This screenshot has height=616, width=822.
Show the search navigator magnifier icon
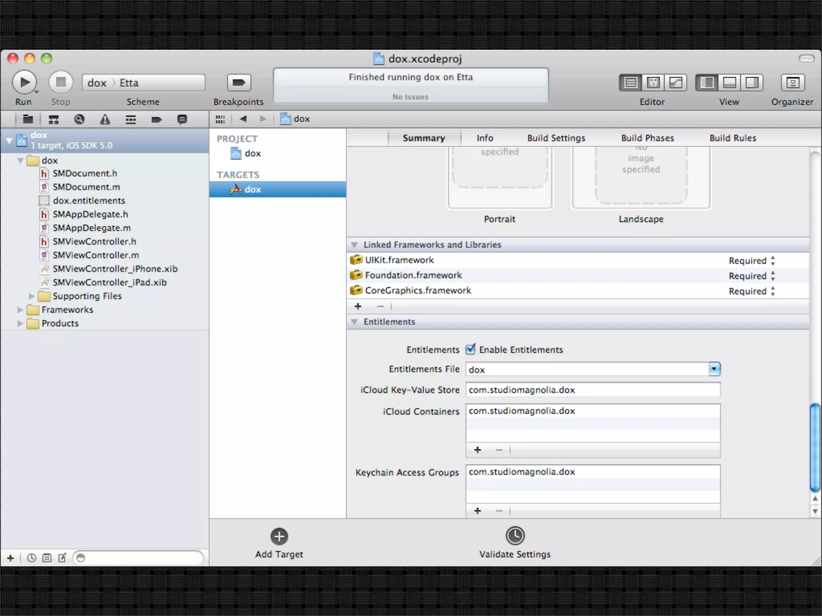coord(79,119)
